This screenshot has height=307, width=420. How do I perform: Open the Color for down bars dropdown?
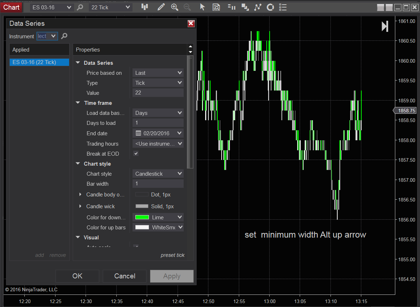coord(158,217)
